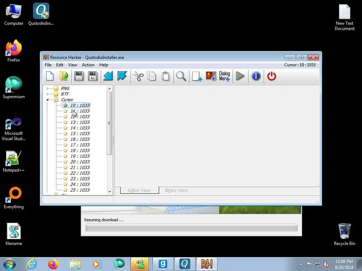Click the Add image resource icon
362x271 pixels.
pos(211,76)
